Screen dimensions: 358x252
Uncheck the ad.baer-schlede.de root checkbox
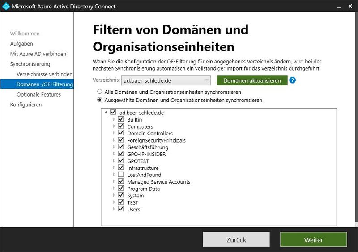tap(113, 112)
